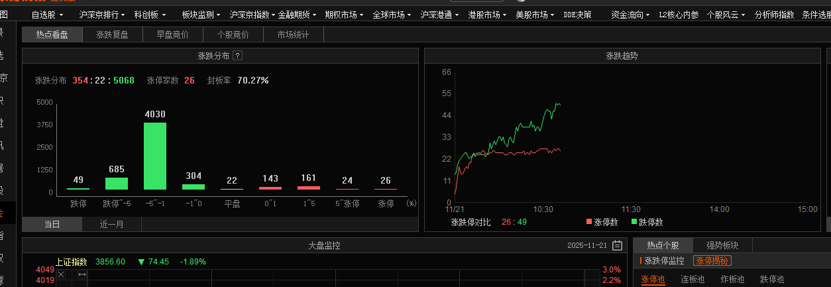The height and width of the screenshot is (287, 831).
Task: Expand the 个股风云 dropdown
Action: [726, 14]
